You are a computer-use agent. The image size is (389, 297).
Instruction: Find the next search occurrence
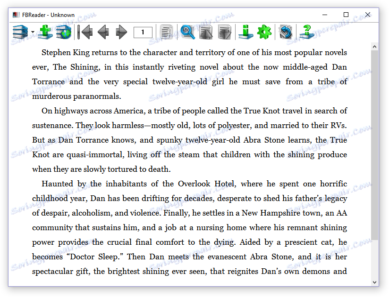coord(225,32)
